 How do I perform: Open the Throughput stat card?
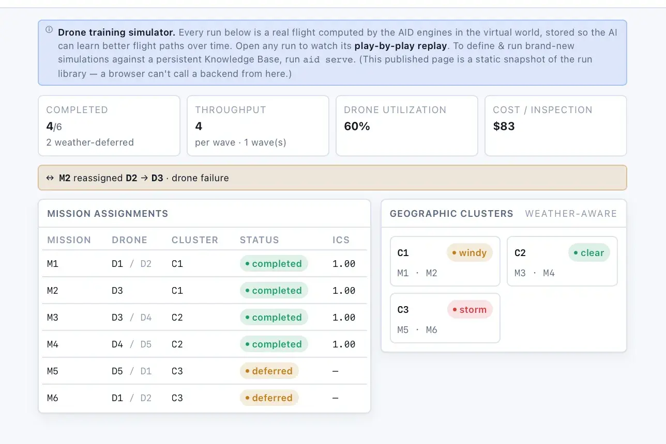258,125
